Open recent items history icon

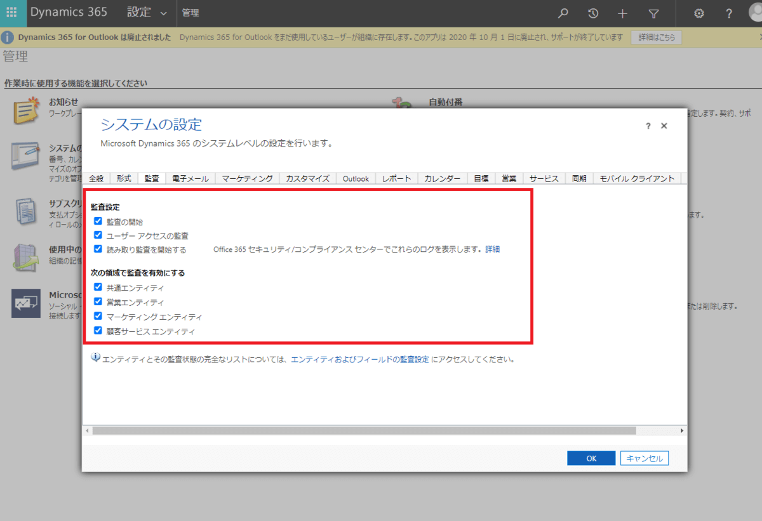(x=592, y=13)
